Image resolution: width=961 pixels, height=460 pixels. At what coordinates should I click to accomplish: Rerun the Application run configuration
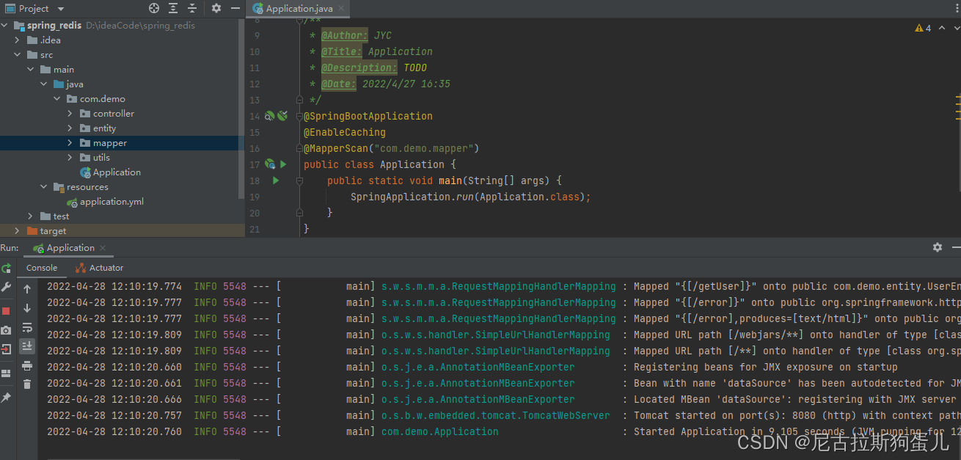tap(7, 268)
